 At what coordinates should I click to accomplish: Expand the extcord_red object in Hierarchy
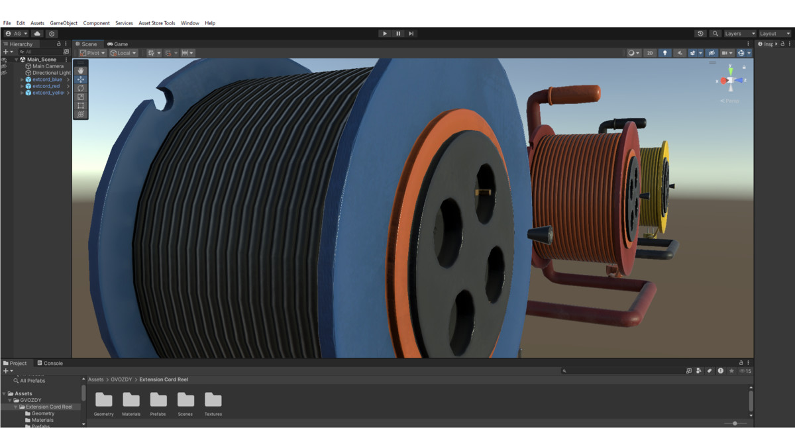22,86
